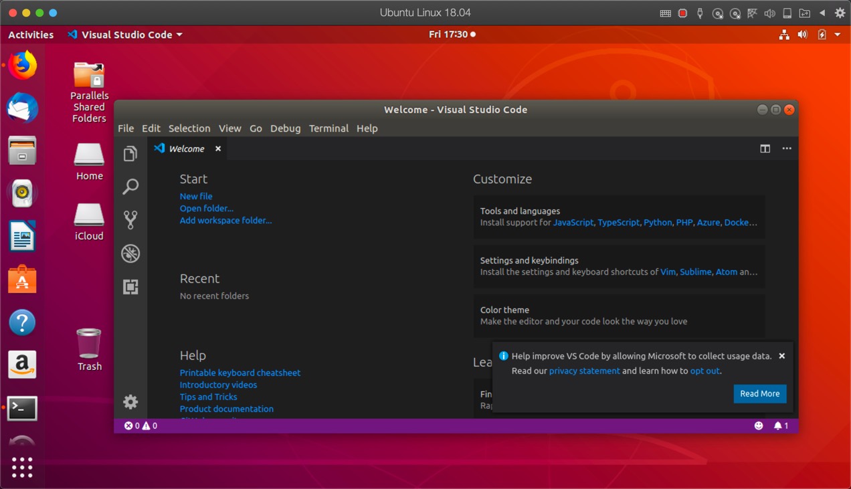The height and width of the screenshot is (489, 851).
Task: Click the Open folder... link
Action: point(207,208)
